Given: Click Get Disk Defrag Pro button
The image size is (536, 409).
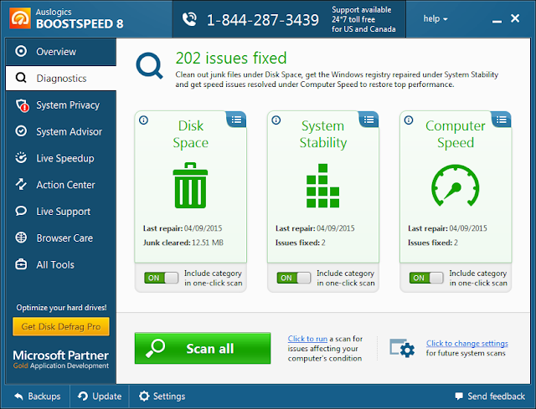Looking at the screenshot, I should tap(61, 327).
